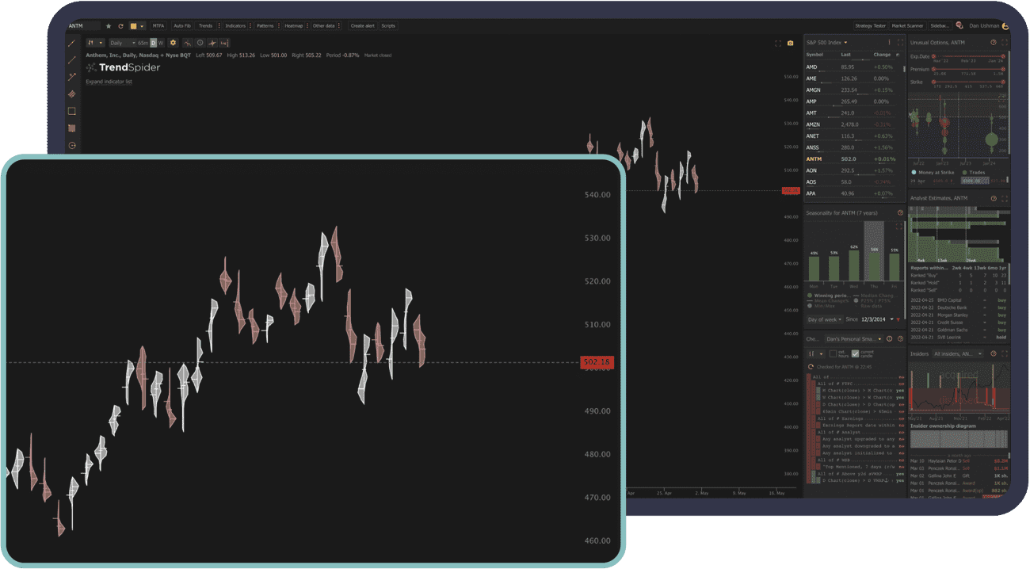Viewport: 1030px width, 569px height.
Task: Click the camera snapshot icon
Action: 790,44
